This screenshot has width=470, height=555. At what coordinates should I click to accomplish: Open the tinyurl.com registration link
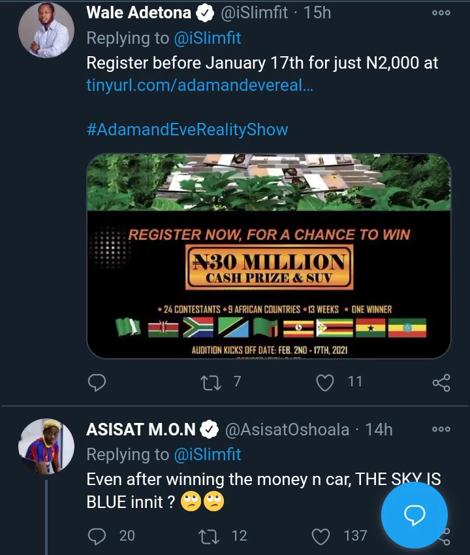click(x=200, y=85)
